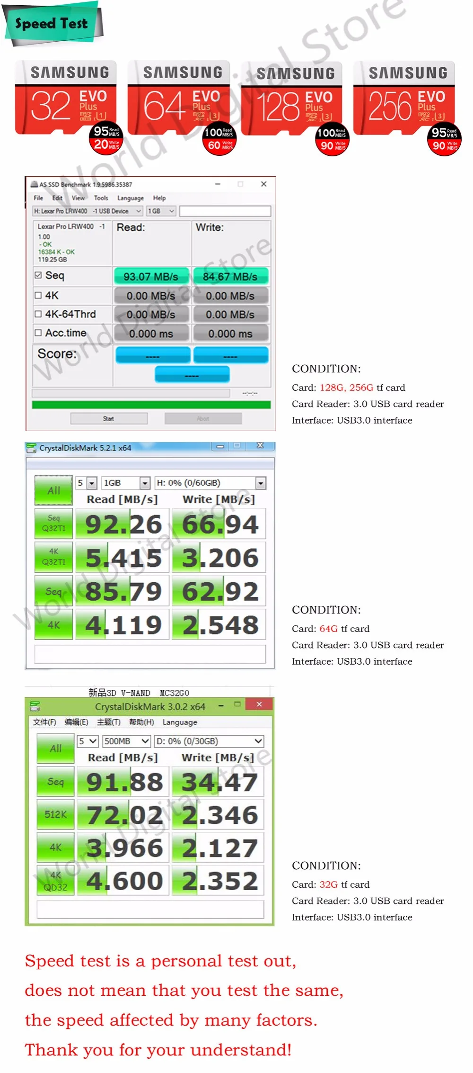This screenshot has width=473, height=1073.
Task: Click the 93.07 MB/s Seq read result
Action: (151, 276)
